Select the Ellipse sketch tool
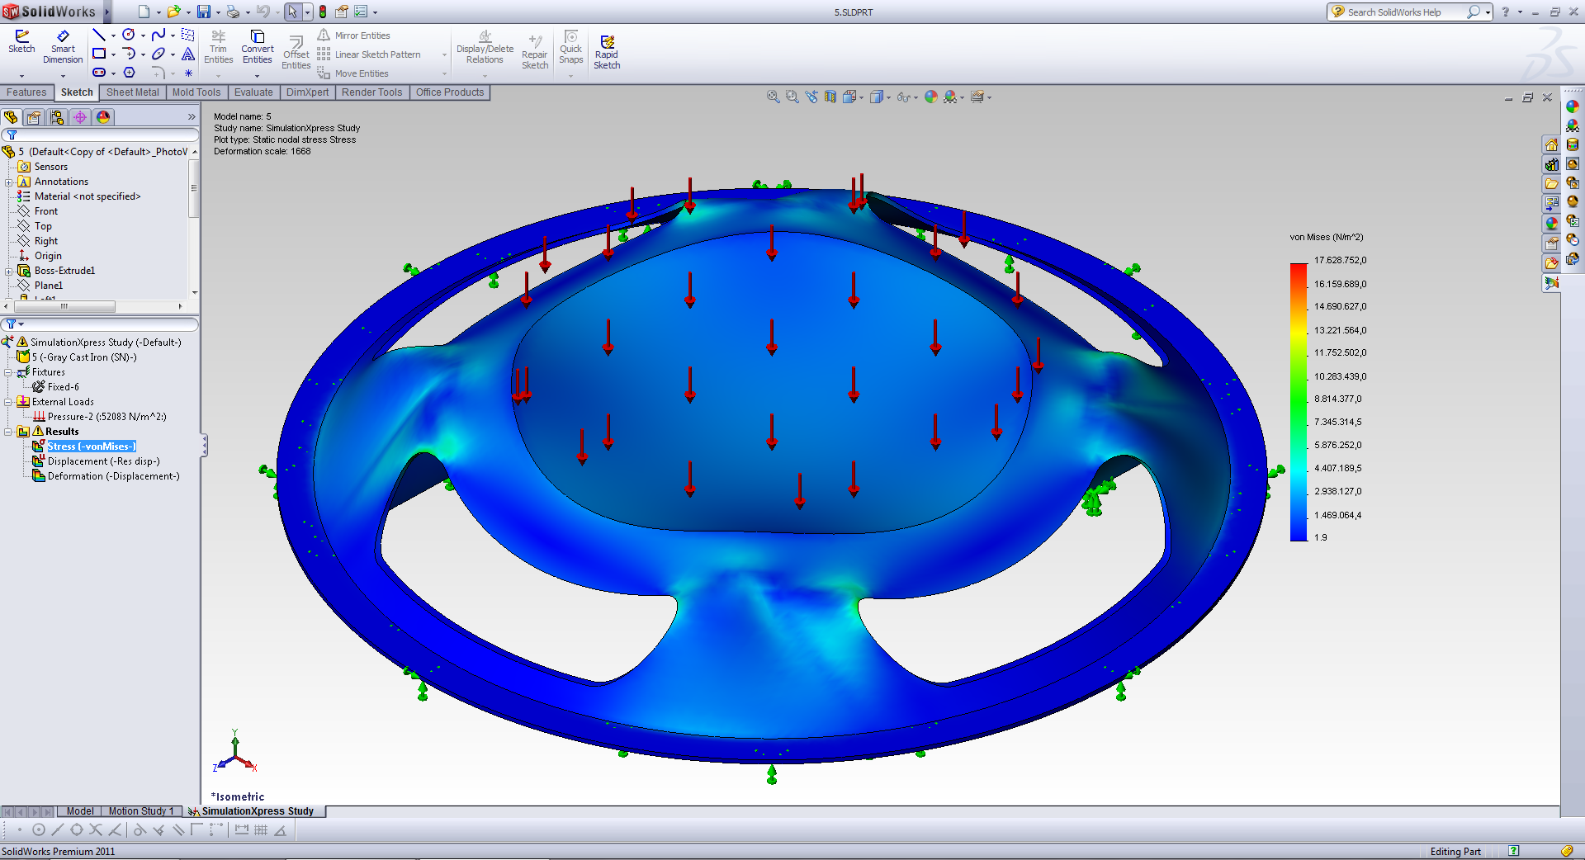The width and height of the screenshot is (1585, 860). pyautogui.click(x=158, y=54)
